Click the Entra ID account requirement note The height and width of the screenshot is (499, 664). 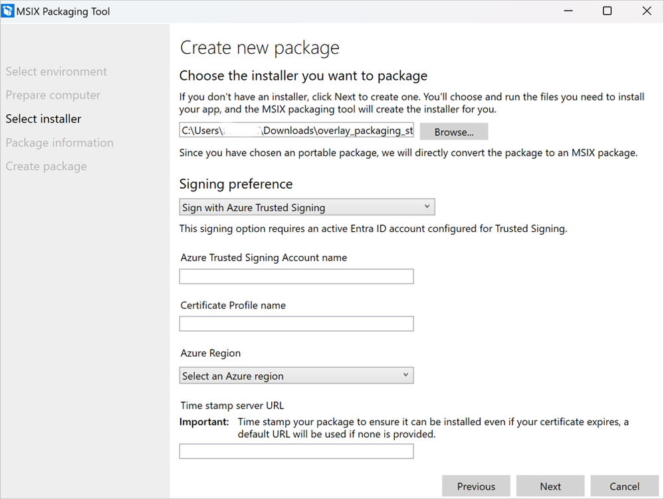click(x=373, y=229)
